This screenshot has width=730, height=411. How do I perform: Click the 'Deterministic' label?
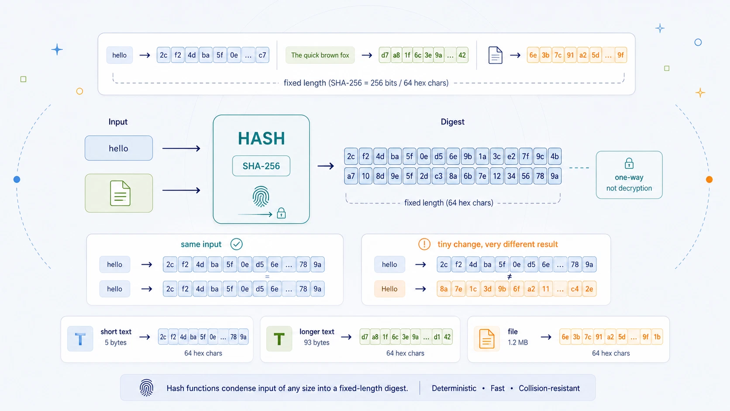pos(454,388)
